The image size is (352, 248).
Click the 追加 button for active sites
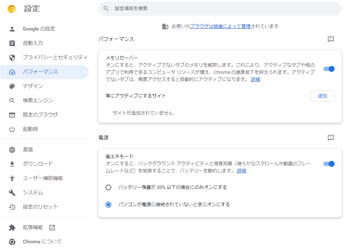[322, 96]
